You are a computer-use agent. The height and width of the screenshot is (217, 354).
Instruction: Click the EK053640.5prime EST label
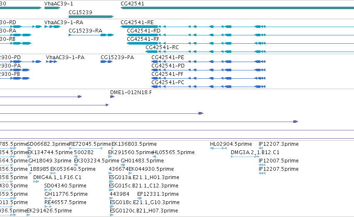tap(73, 169)
